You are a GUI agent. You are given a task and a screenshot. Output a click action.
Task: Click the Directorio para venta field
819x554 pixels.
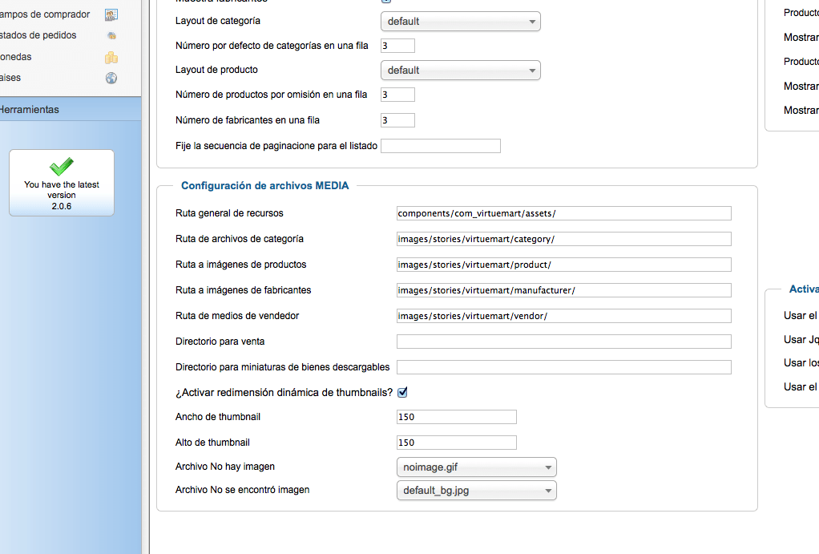click(564, 342)
